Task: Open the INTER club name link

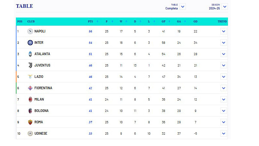Action: (x=39, y=43)
